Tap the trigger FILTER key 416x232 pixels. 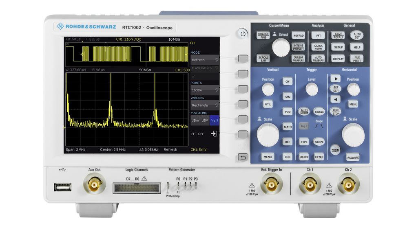pyautogui.click(x=319, y=157)
